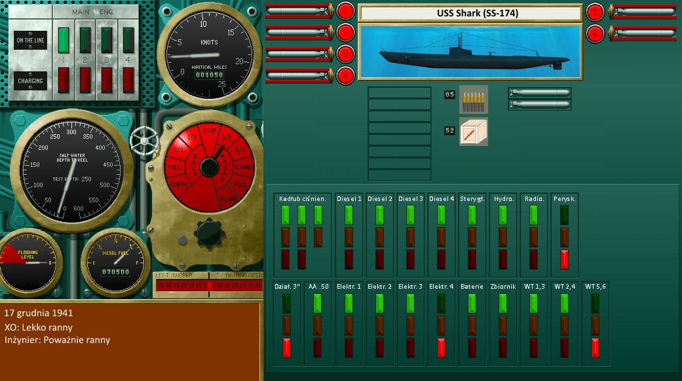Screen dimensions: 682x381
Task: Click the red torpedo tube 1 button
Action: coord(345,11)
